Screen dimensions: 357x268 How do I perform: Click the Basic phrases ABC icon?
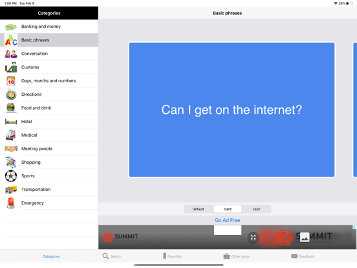[x=11, y=40]
